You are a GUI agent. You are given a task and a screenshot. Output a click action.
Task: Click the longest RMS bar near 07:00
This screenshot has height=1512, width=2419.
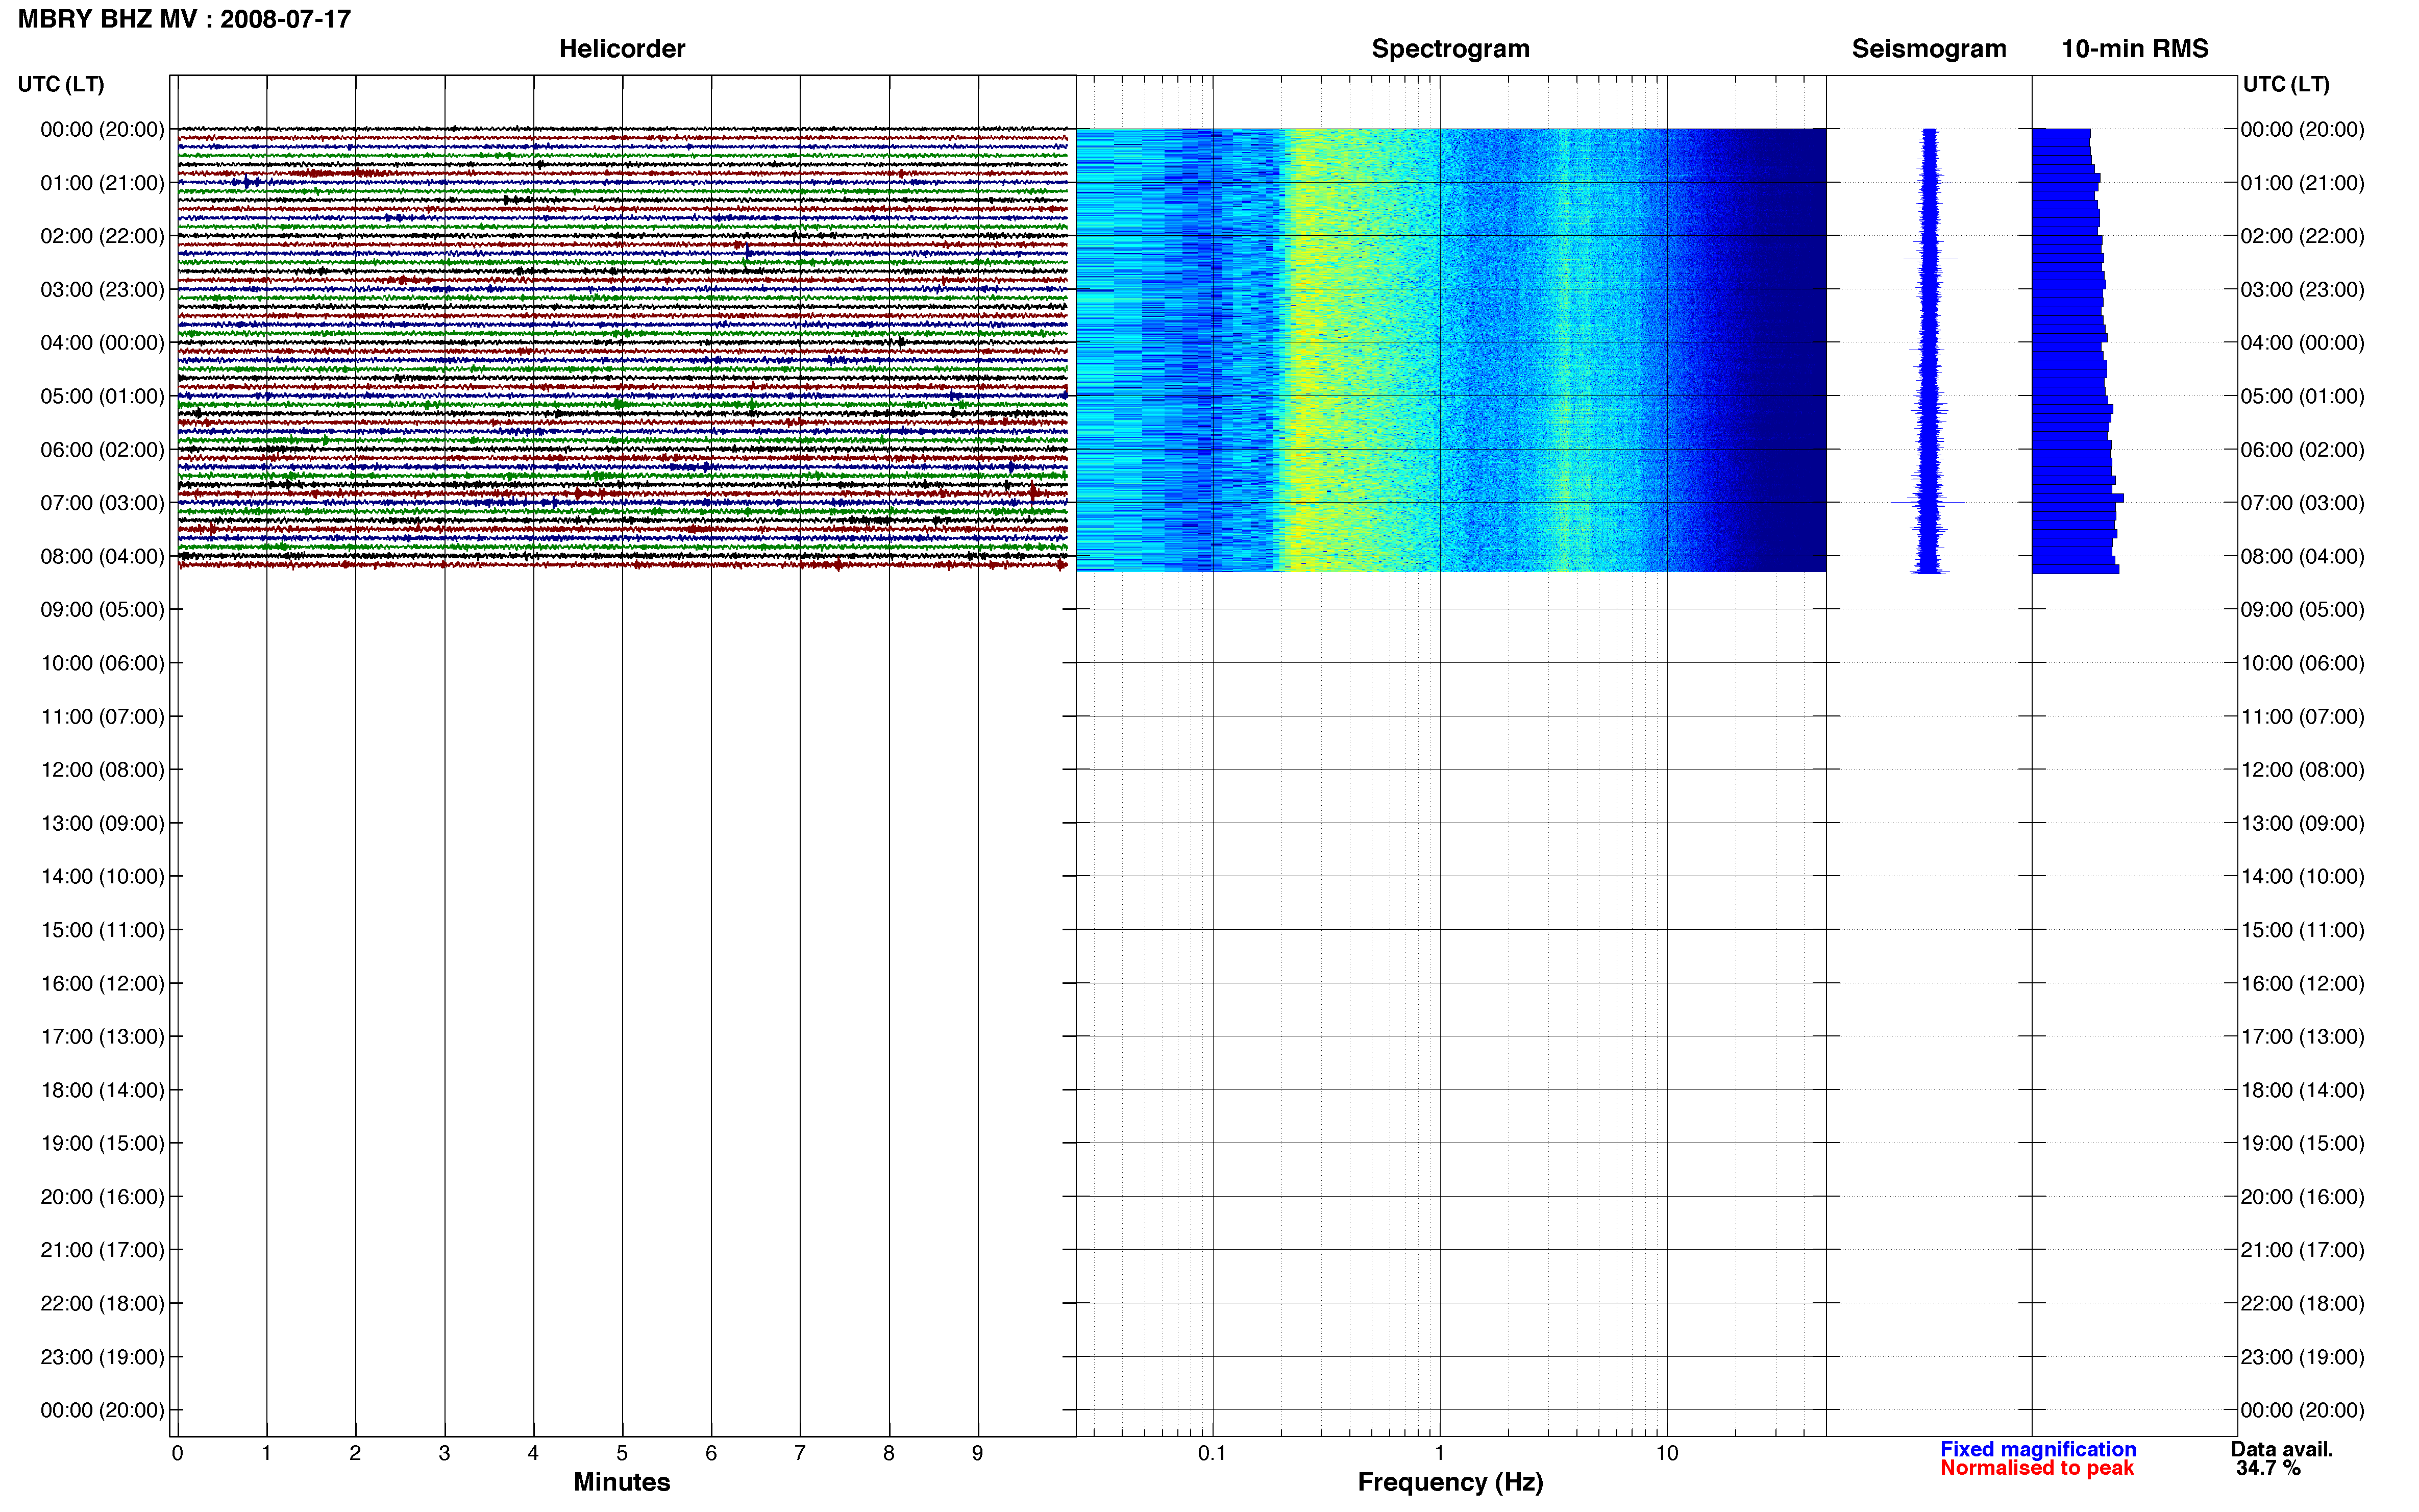coord(2078,498)
